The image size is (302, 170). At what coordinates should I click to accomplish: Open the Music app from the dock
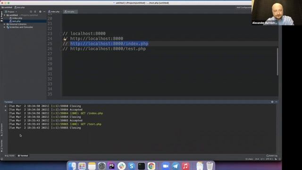[185, 166]
